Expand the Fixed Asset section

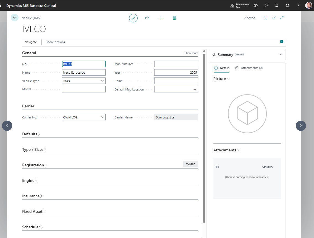pos(34,211)
